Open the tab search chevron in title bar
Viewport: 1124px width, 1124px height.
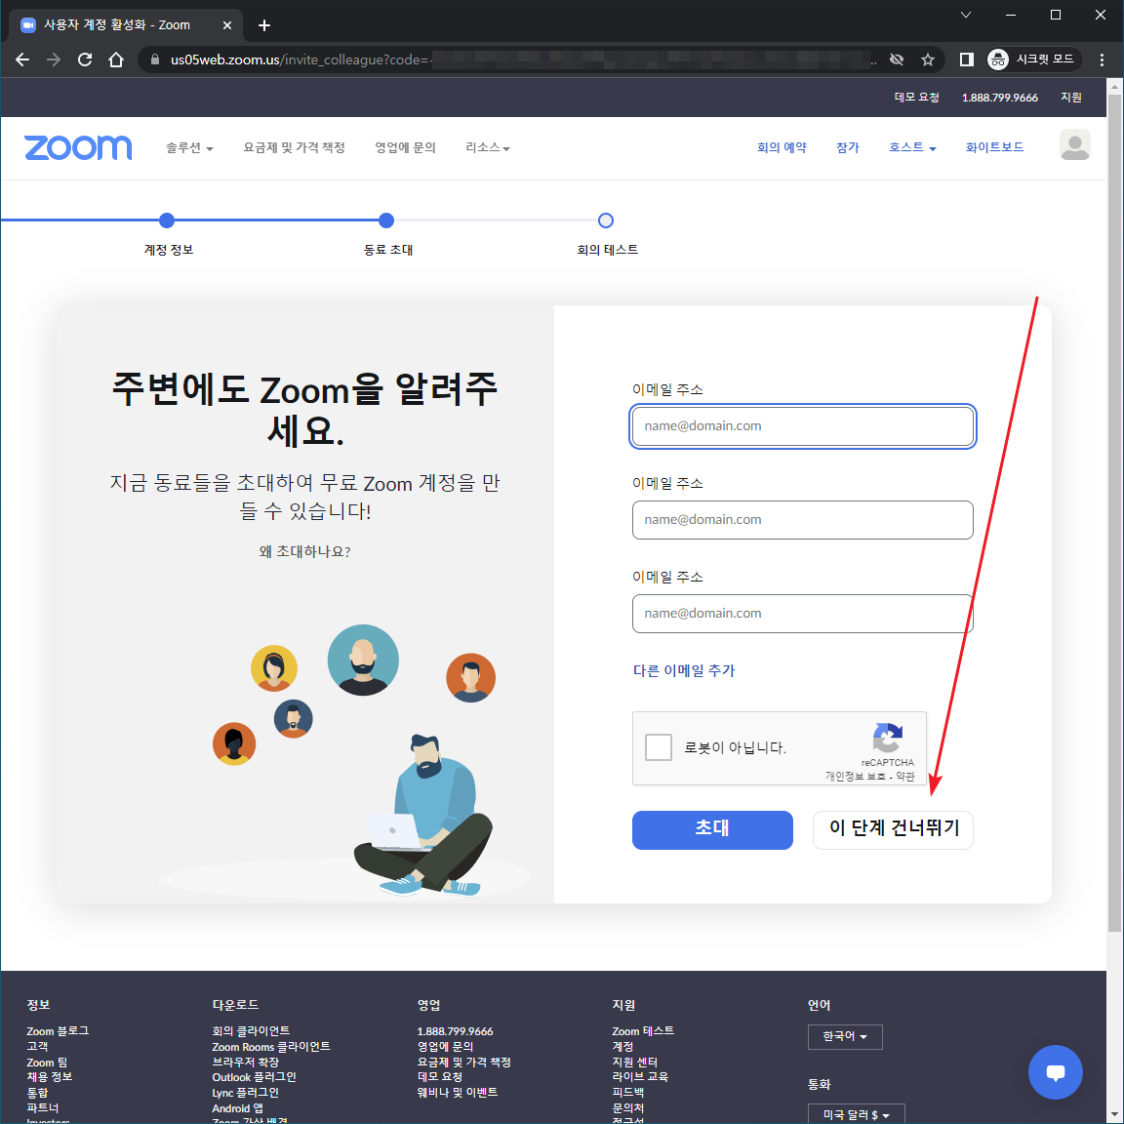[966, 15]
